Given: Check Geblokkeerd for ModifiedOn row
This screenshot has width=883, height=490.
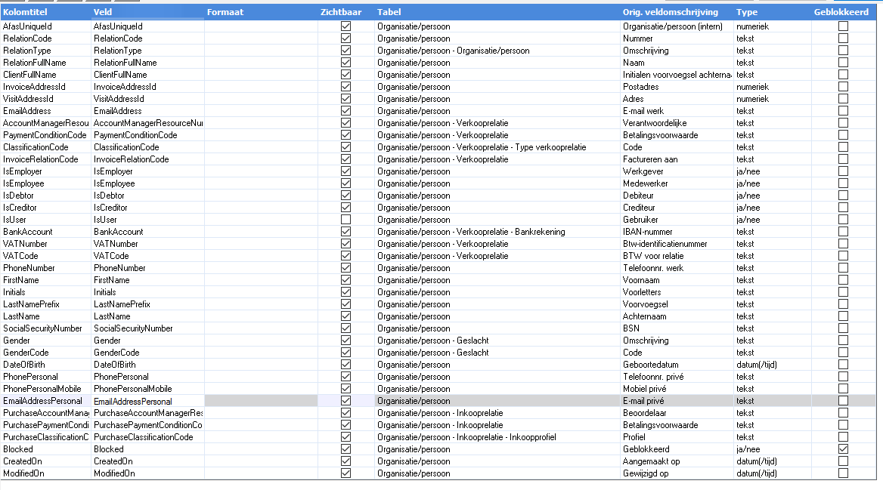Looking at the screenshot, I should point(843,473).
